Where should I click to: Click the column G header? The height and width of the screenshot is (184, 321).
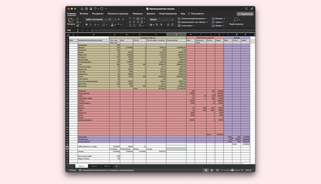tap(176, 34)
